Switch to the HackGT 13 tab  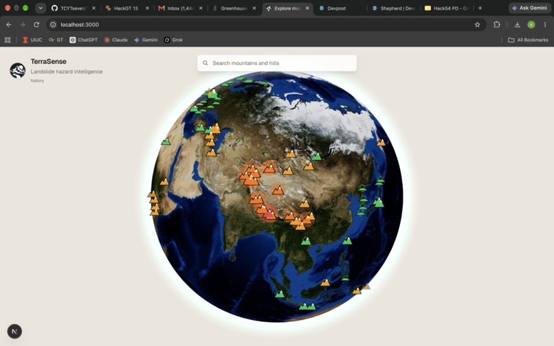[126, 8]
